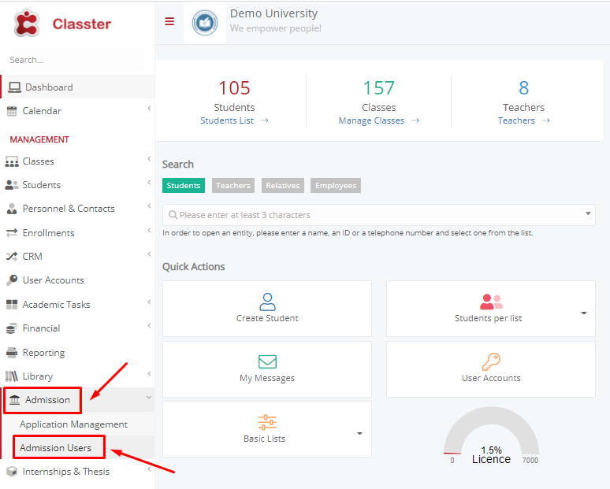Screen dimensions: 610x489
Task: Select the Teachers search tab
Action: (x=233, y=185)
